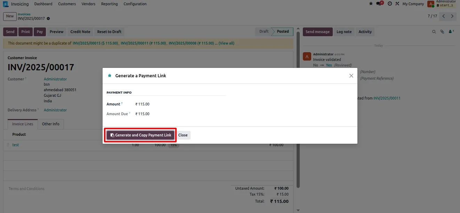Viewport: 460px width, 213px height.
Task: Click the Close button in dialog
Action: [183, 135]
